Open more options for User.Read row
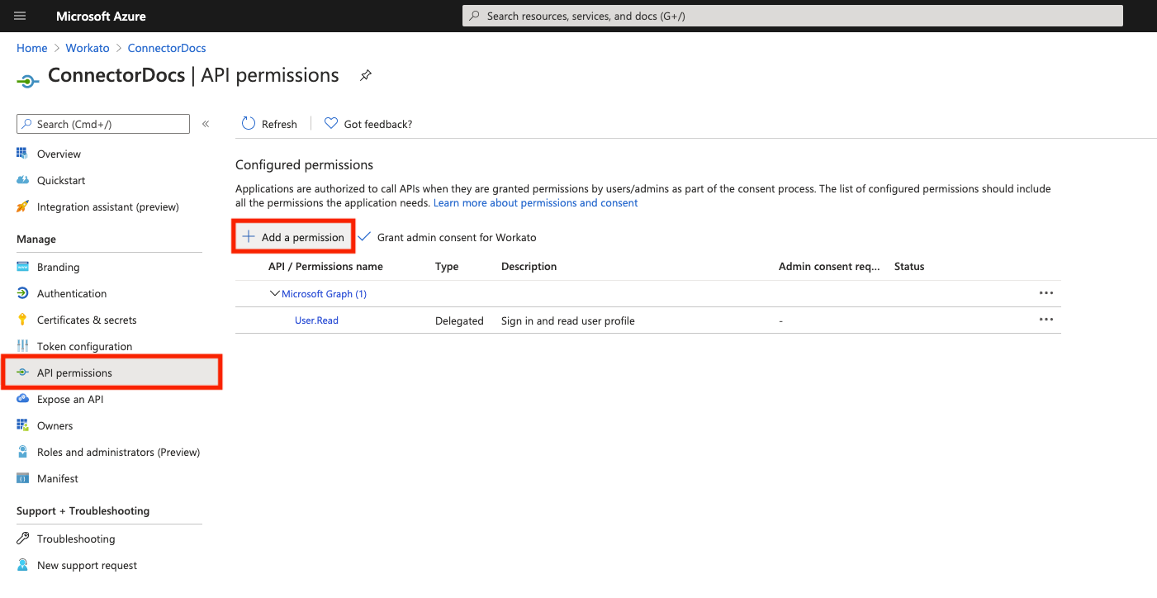This screenshot has height=598, width=1157. [x=1046, y=320]
